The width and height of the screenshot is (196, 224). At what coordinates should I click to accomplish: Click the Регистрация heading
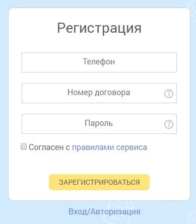[x=99, y=28]
